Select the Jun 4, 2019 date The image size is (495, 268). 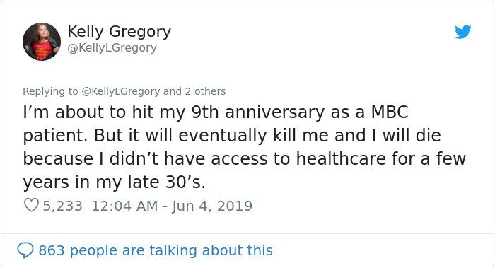click(x=212, y=206)
